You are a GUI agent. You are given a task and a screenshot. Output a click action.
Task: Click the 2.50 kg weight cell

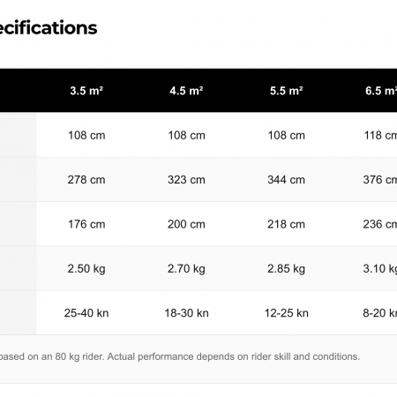point(86,268)
